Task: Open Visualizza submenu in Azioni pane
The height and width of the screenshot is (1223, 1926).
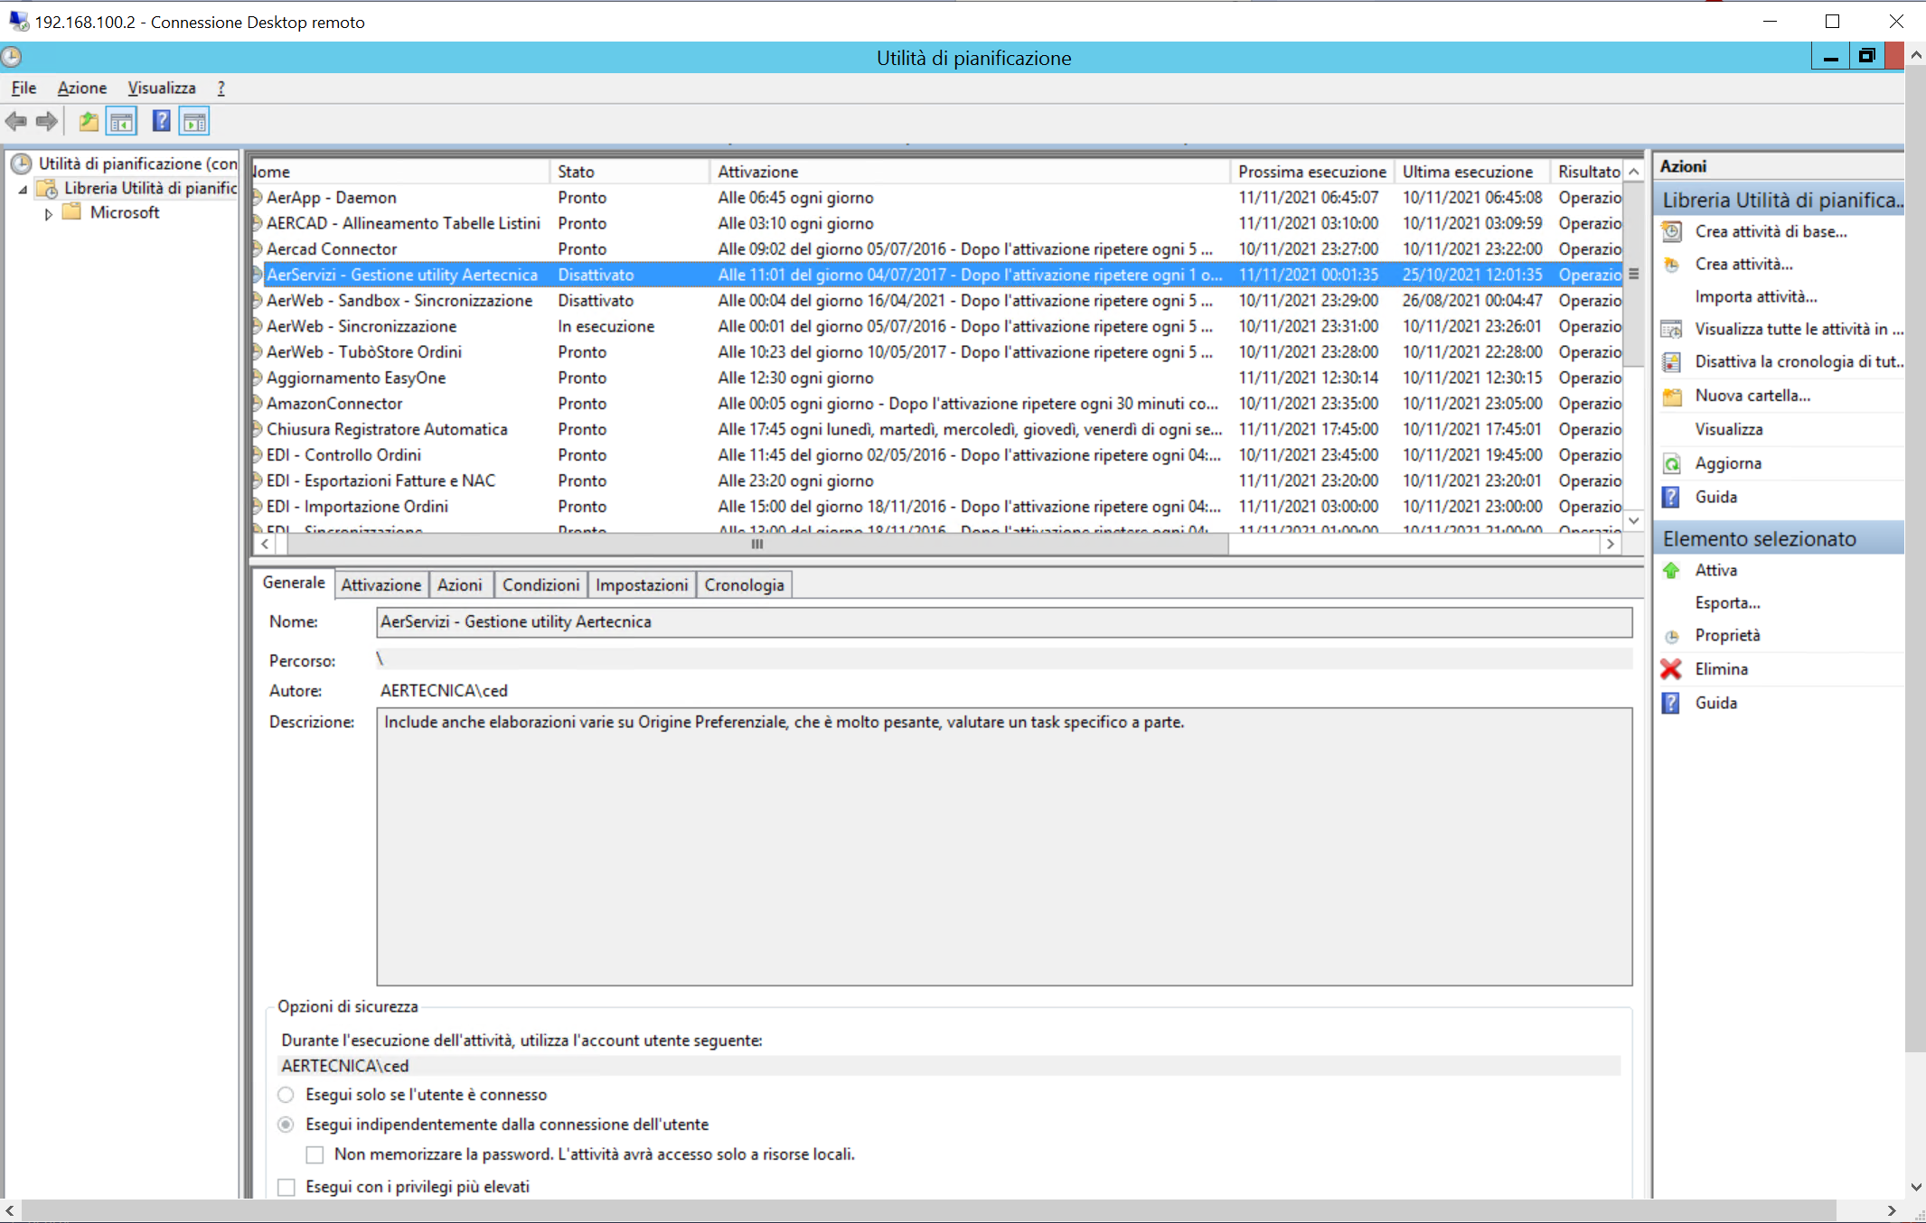Action: 1729,429
